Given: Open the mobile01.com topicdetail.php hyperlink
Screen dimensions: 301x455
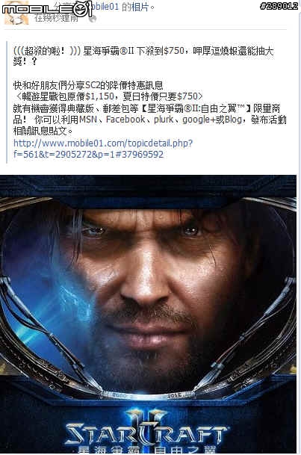Looking at the screenshot, I should pyautogui.click(x=103, y=149).
